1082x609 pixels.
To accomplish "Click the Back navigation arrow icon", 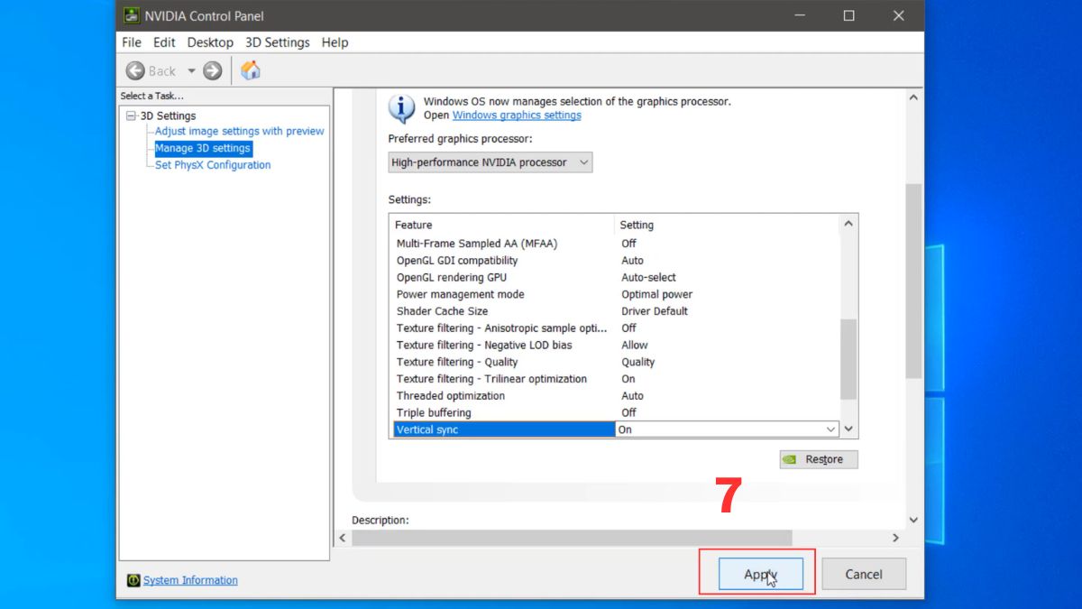I will [137, 70].
